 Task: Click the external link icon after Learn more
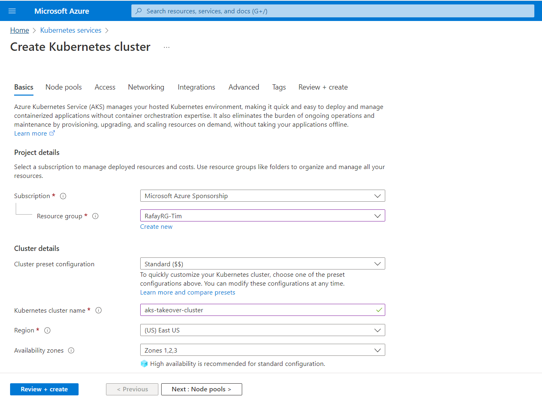[52, 133]
